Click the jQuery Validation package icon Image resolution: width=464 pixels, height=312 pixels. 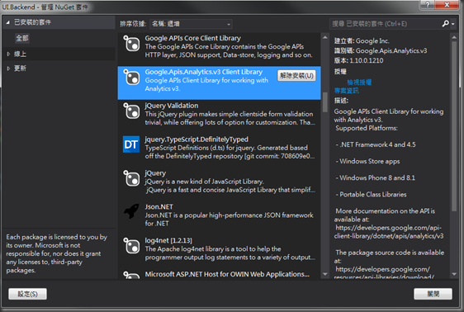[131, 111]
